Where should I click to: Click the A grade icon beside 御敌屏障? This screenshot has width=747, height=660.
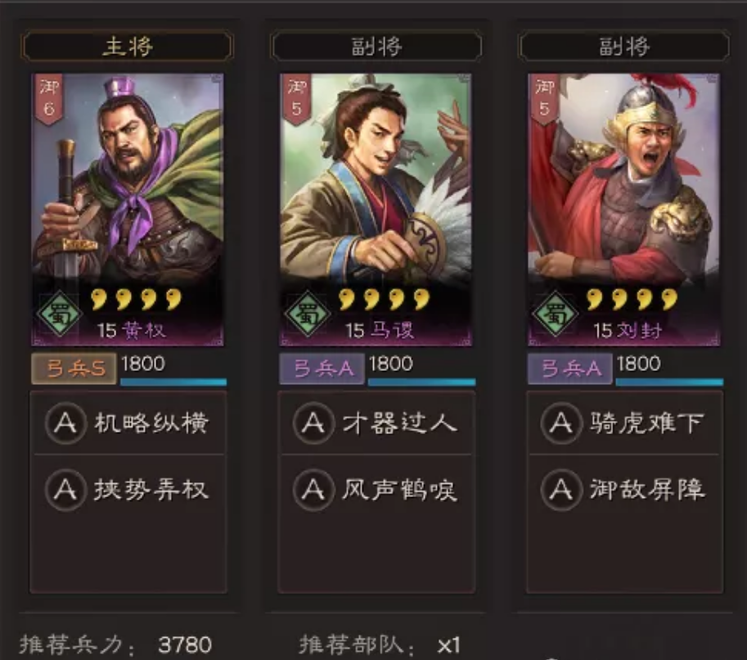561,490
